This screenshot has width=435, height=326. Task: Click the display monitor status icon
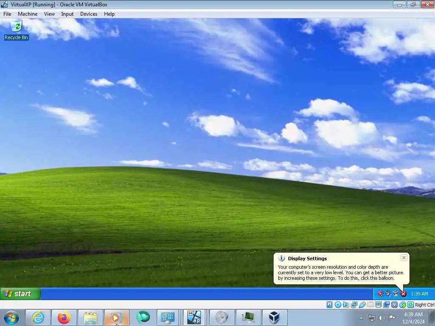tap(379, 305)
